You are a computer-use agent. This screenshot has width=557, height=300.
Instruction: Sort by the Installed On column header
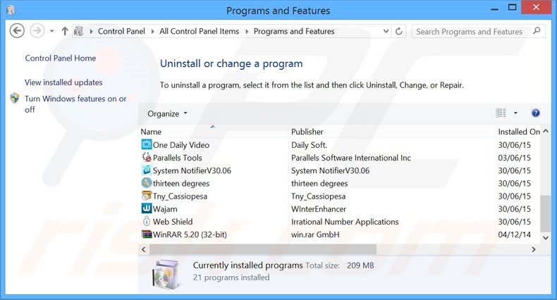[519, 132]
